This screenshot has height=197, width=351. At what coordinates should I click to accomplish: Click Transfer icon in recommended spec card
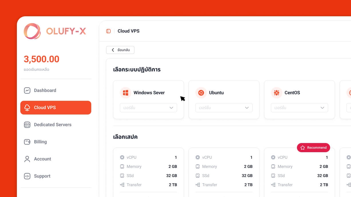pyautogui.click(x=273, y=185)
